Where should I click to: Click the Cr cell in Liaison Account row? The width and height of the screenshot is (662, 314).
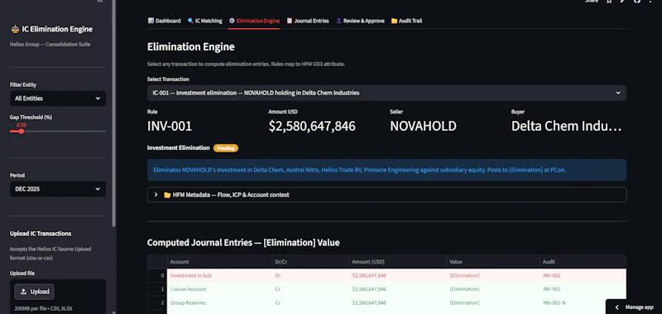310,289
